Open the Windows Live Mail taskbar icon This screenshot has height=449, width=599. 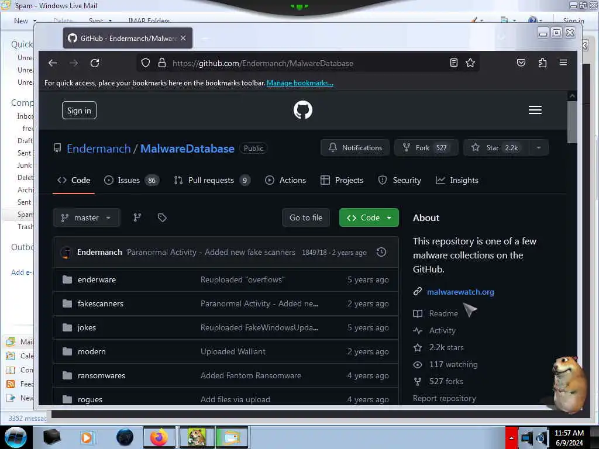232,437
